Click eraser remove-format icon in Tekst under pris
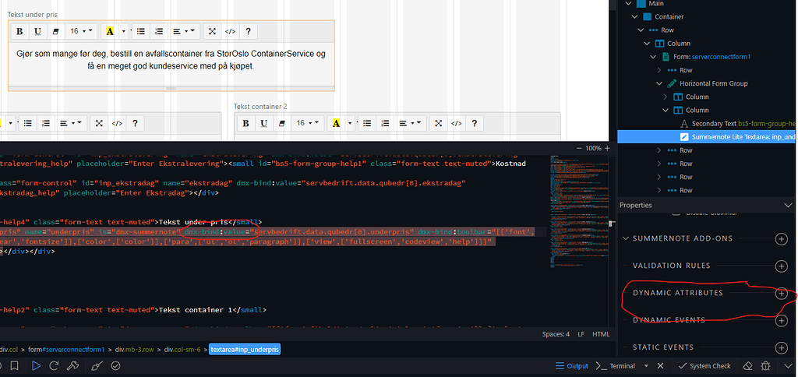Viewport: 798px width, 377px height. point(56,31)
